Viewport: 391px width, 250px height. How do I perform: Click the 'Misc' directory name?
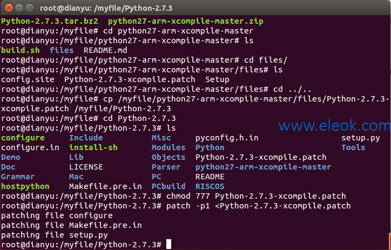coord(161,138)
